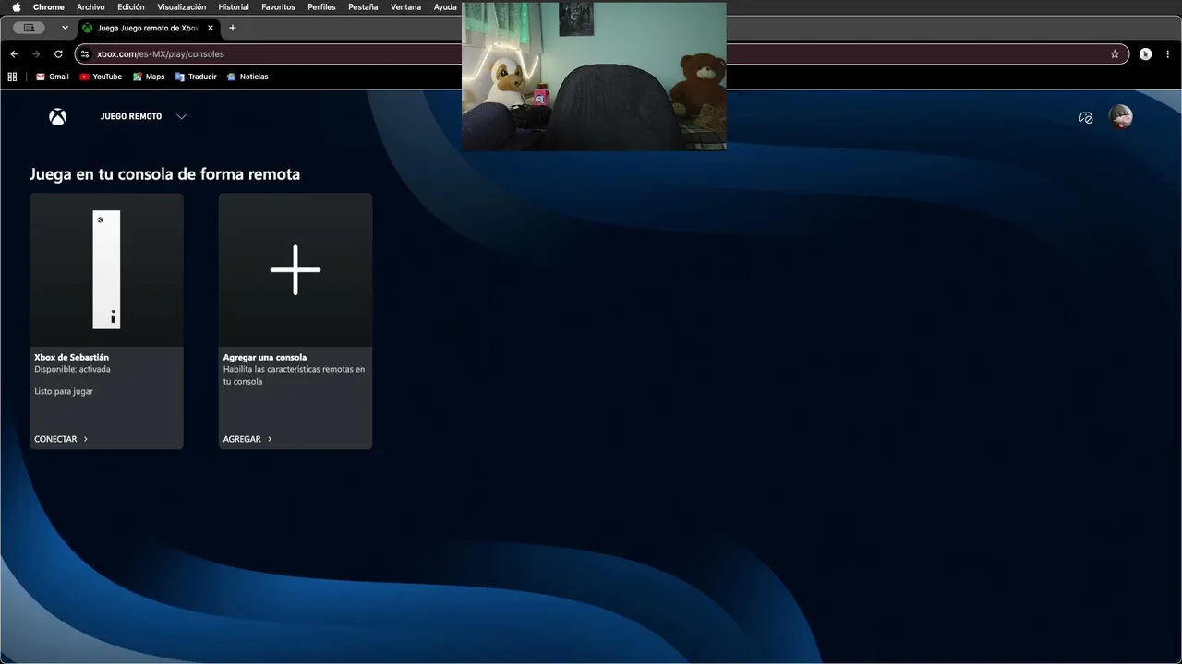Open the Edición menu
1182x664 pixels.
point(131,7)
